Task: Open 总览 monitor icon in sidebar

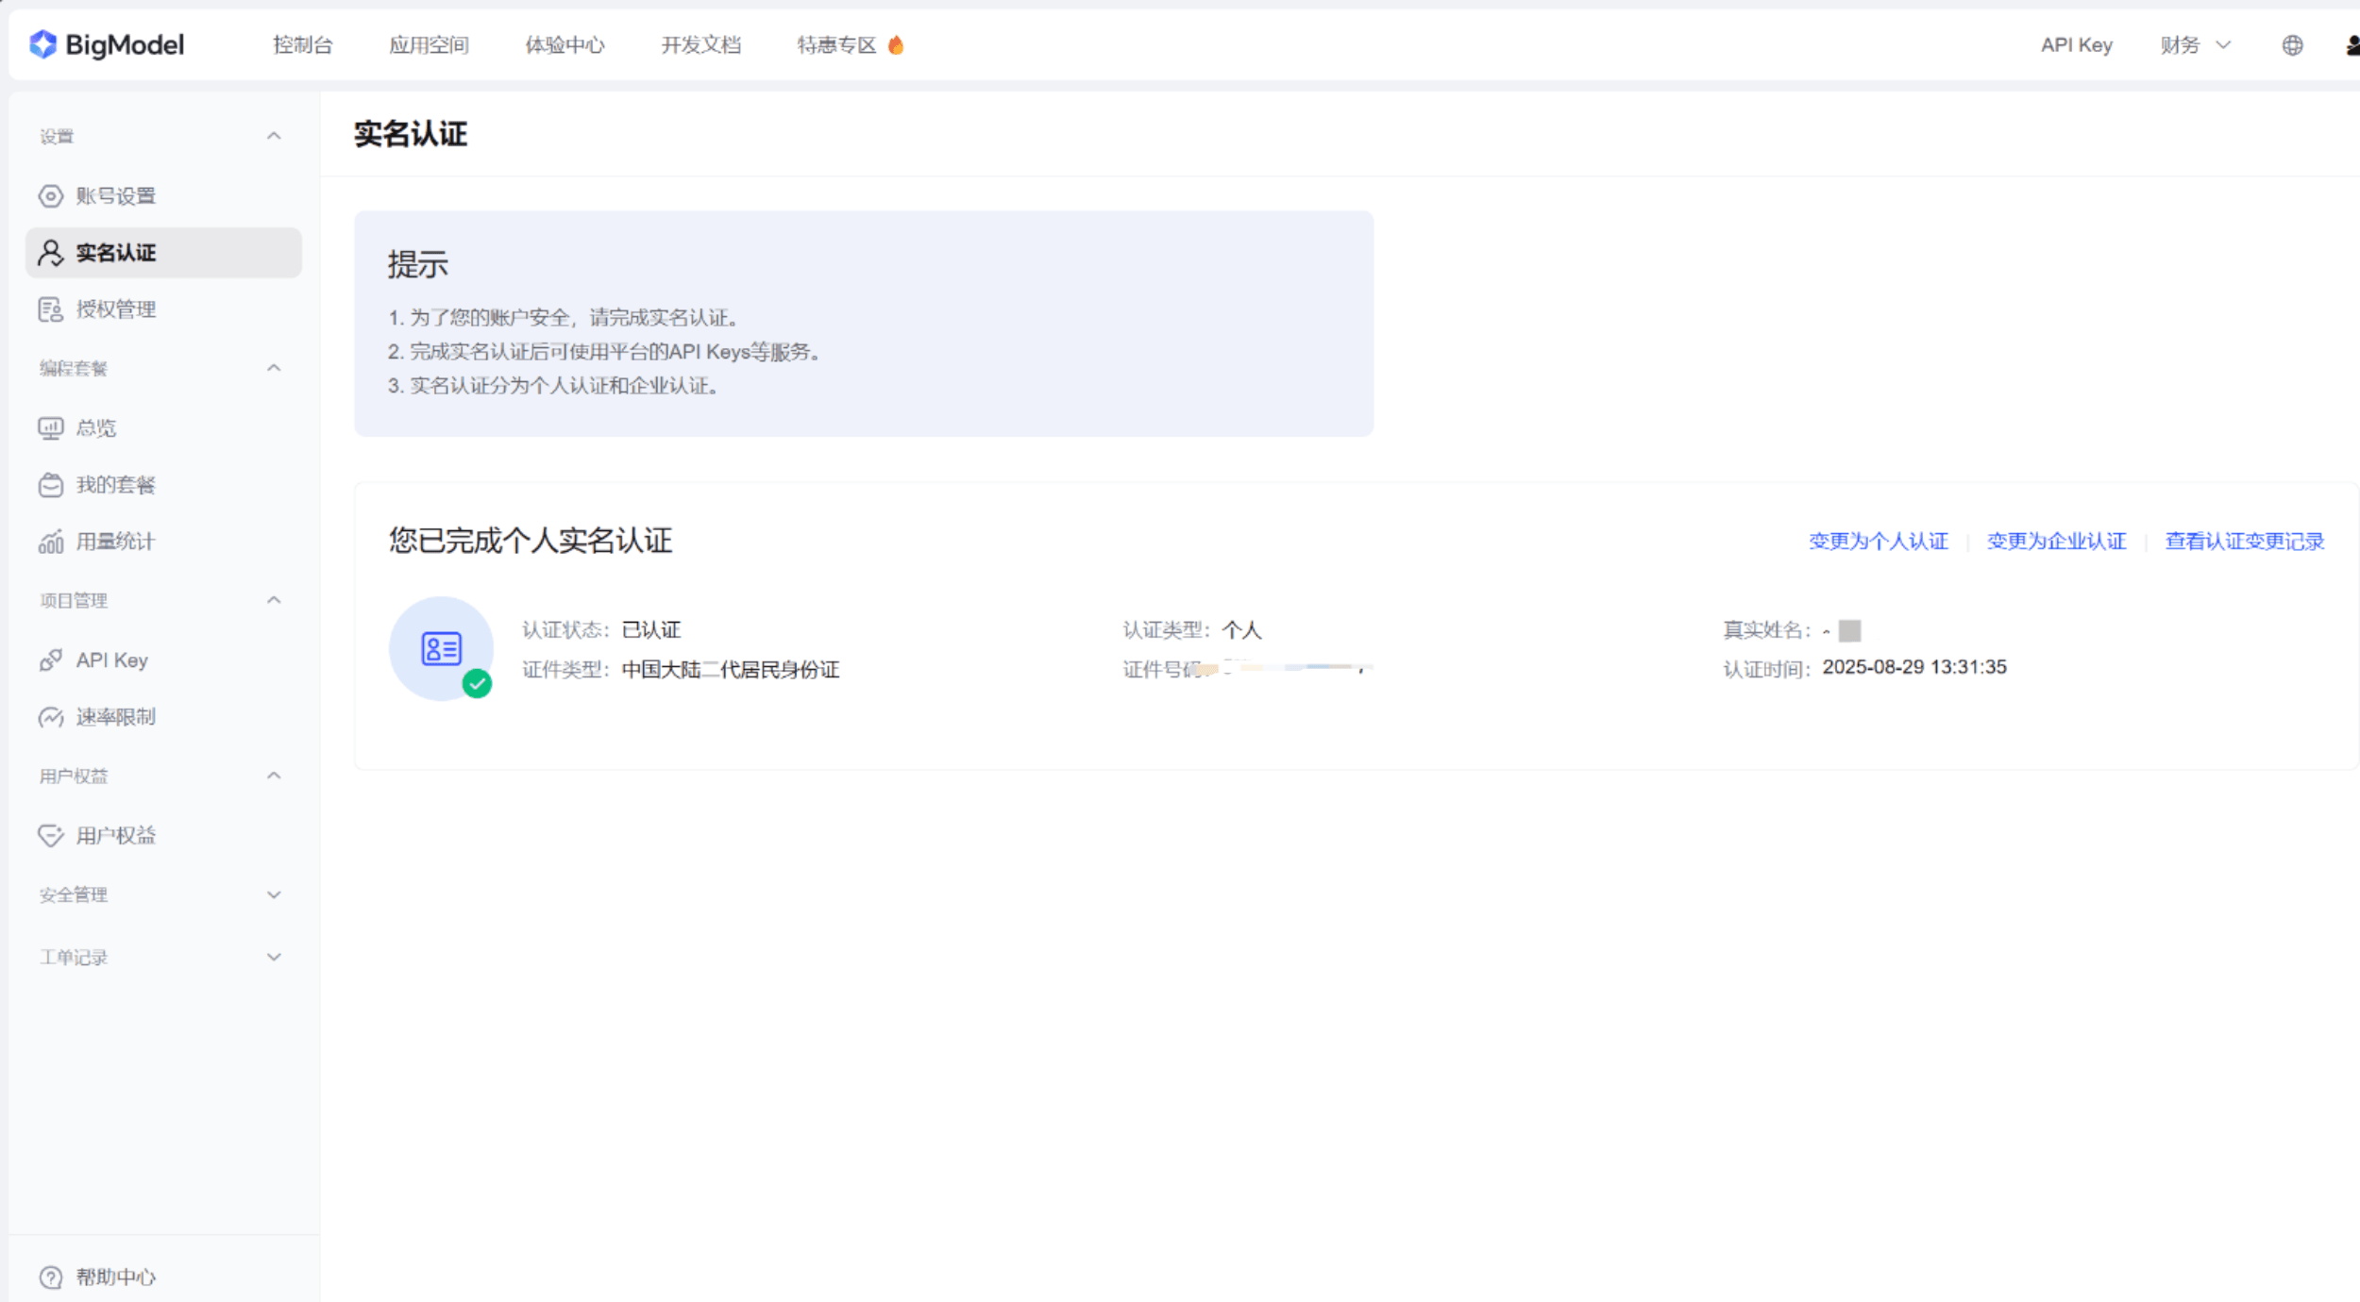Action: tap(51, 428)
